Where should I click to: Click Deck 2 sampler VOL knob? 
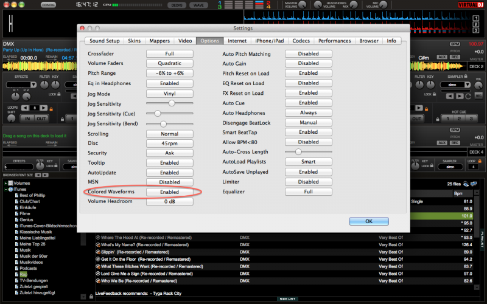478,85
